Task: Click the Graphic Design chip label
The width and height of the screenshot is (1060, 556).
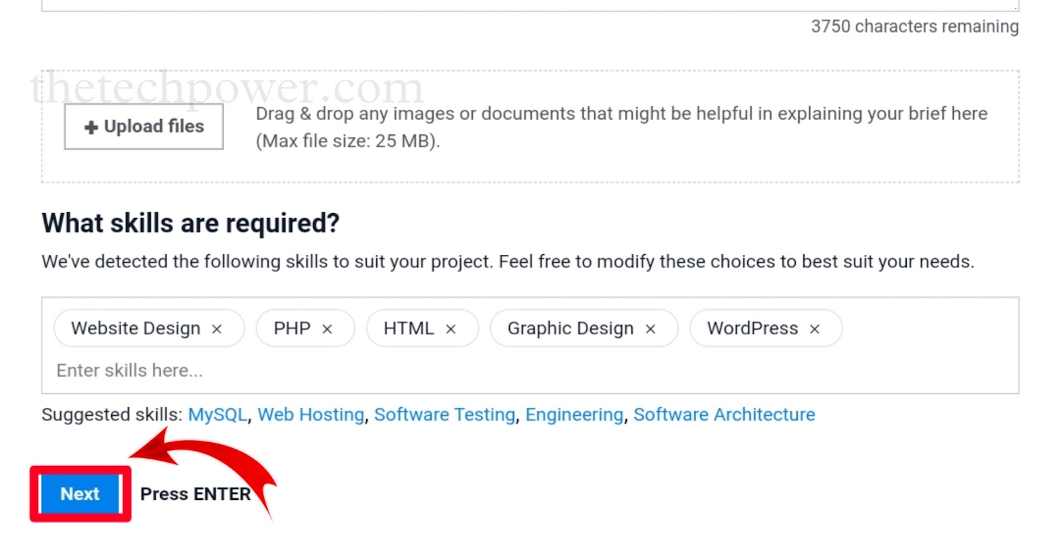Action: pyautogui.click(x=570, y=328)
